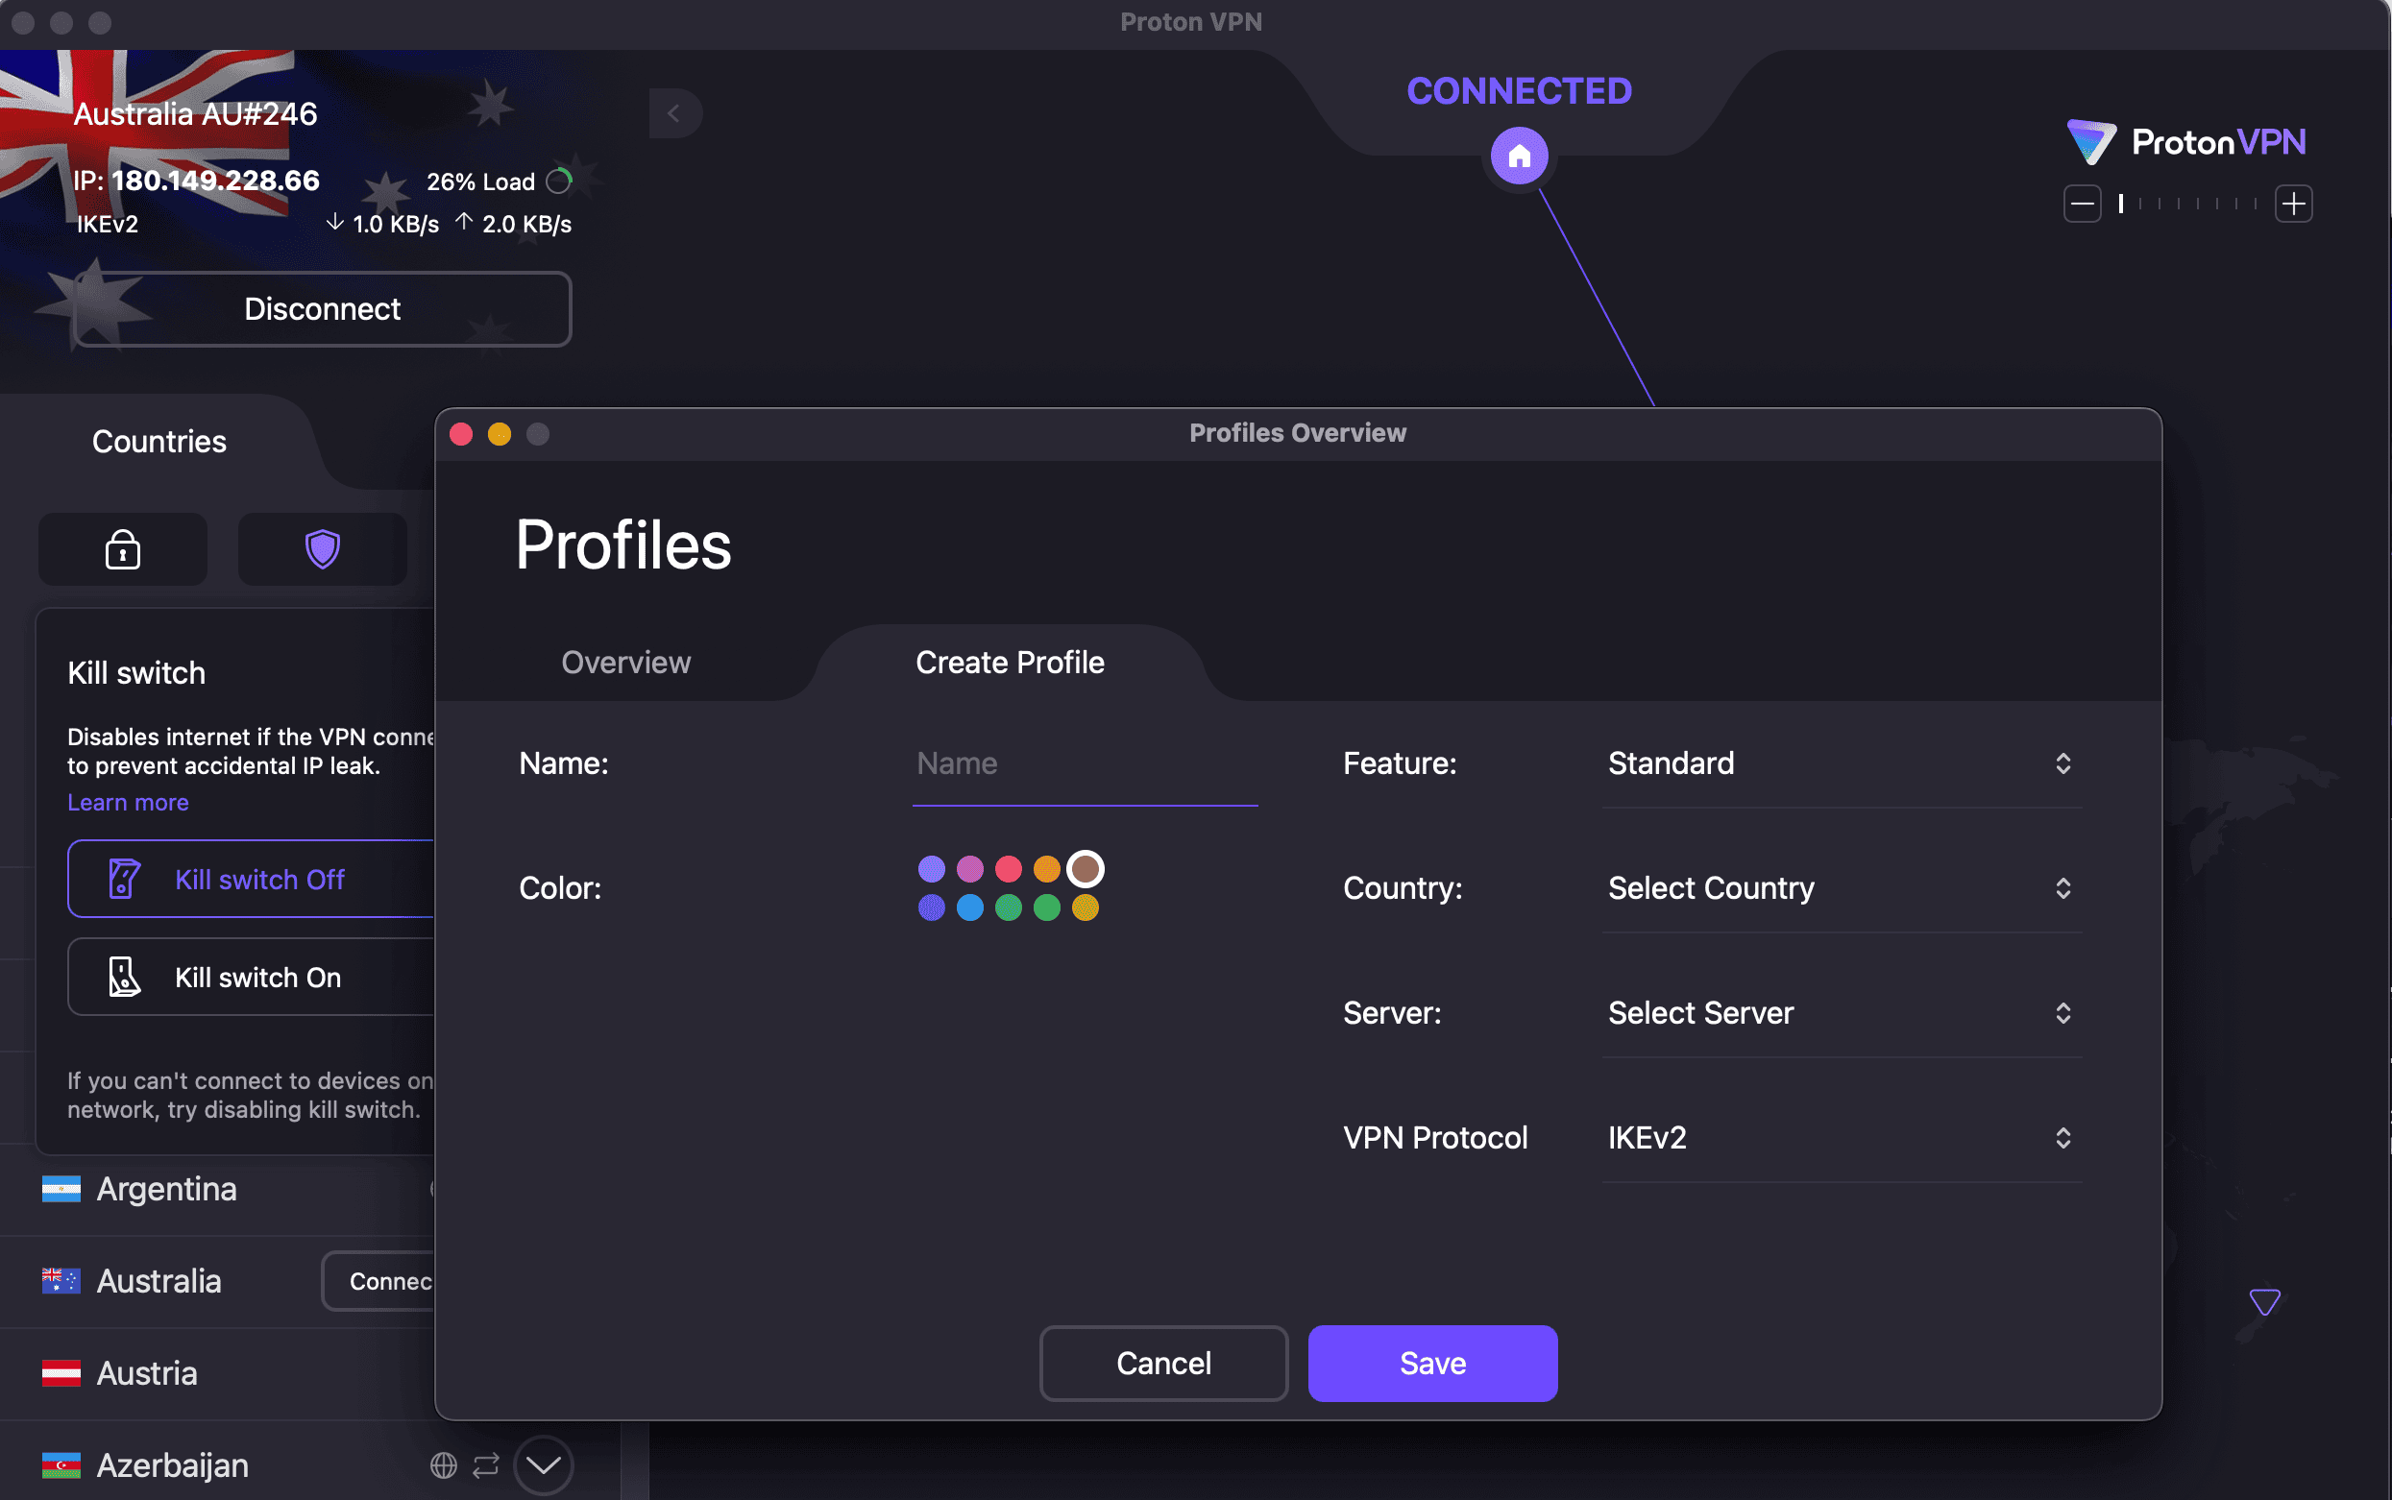This screenshot has width=2392, height=1500.
Task: Open the globe icon next to Azerbaijan
Action: pyautogui.click(x=443, y=1464)
